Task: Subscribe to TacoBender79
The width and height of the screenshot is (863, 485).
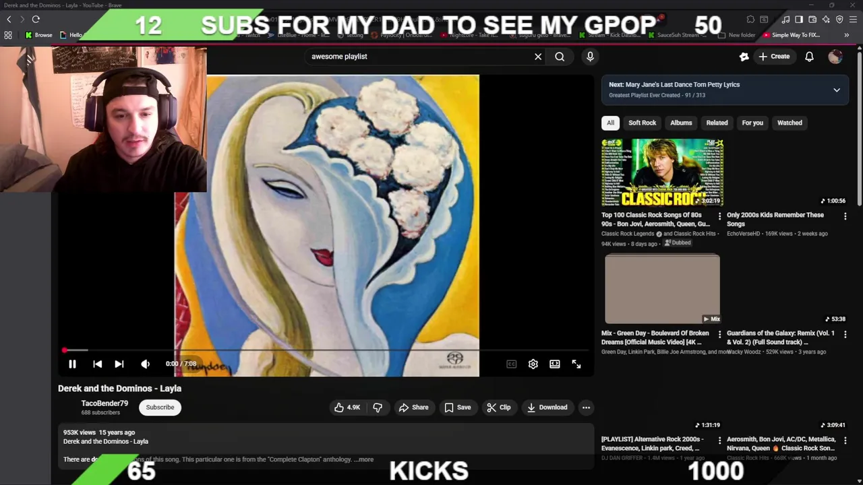Action: (x=160, y=407)
